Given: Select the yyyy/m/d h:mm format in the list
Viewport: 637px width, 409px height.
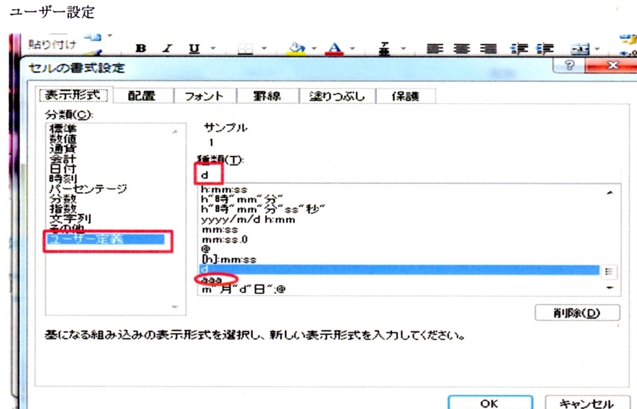Looking at the screenshot, I should click(x=249, y=219).
